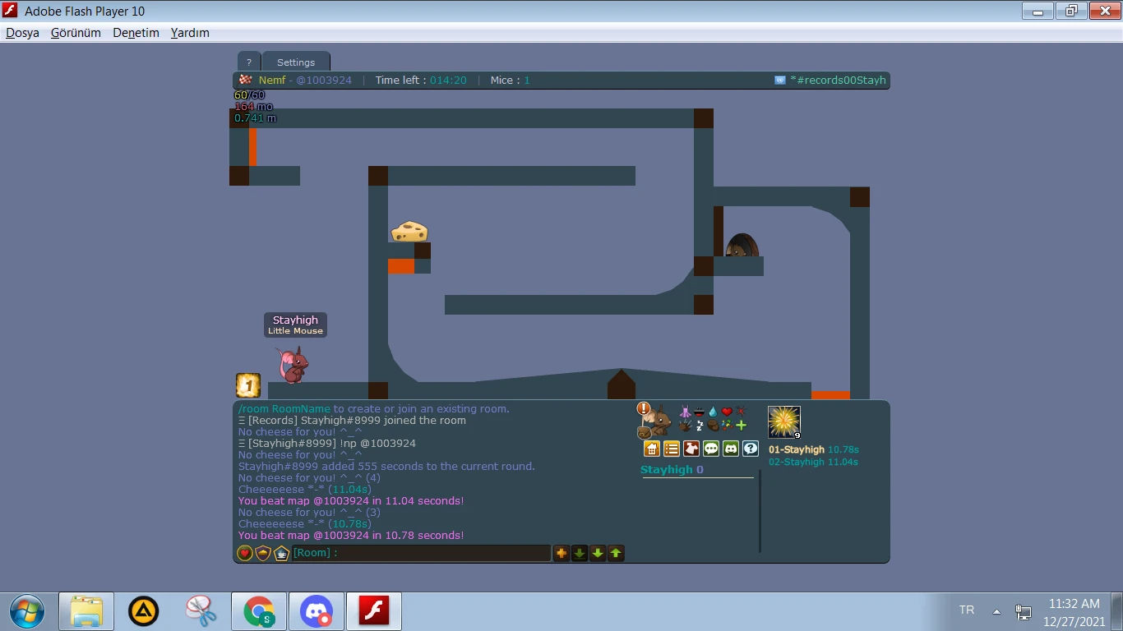Open the Görünüm menu
This screenshot has height=631, width=1123.
[x=76, y=33]
